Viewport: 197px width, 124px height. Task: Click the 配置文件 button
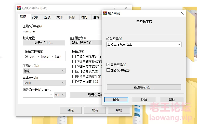point(44,43)
